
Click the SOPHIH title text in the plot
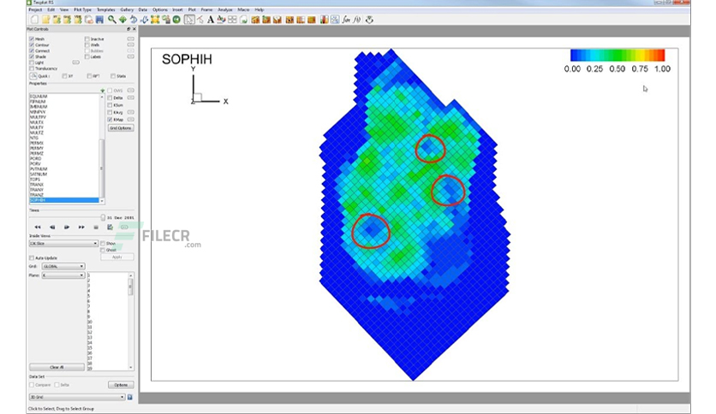(x=187, y=59)
